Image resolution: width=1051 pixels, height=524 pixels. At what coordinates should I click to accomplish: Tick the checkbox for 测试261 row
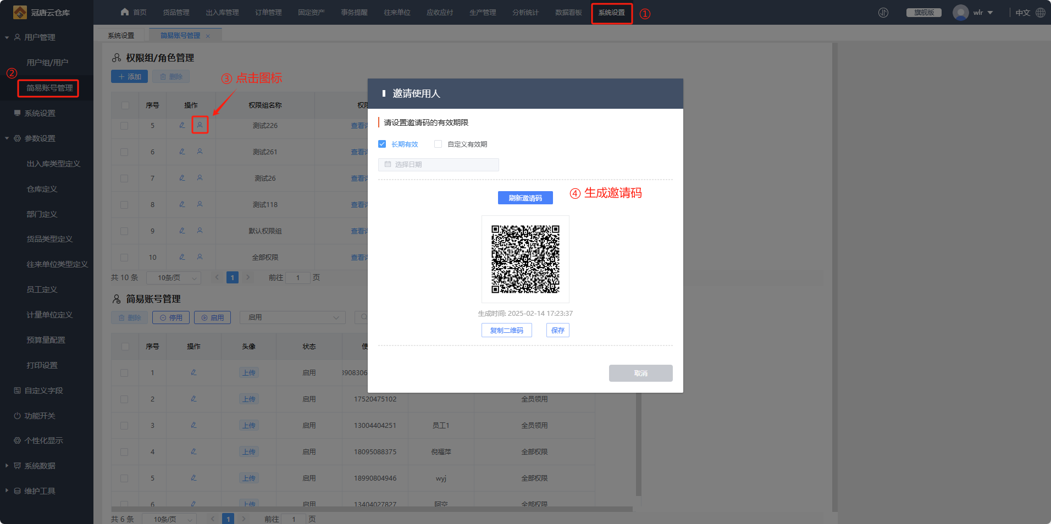pyautogui.click(x=125, y=152)
